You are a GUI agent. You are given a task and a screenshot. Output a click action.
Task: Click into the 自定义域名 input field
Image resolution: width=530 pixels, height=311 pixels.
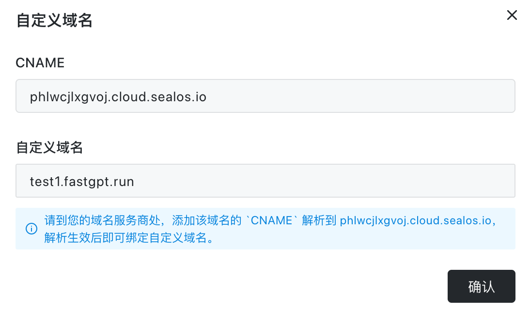point(265,181)
